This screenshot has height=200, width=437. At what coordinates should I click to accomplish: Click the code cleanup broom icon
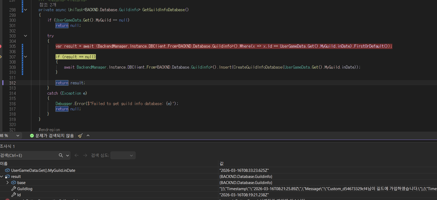pos(80,136)
